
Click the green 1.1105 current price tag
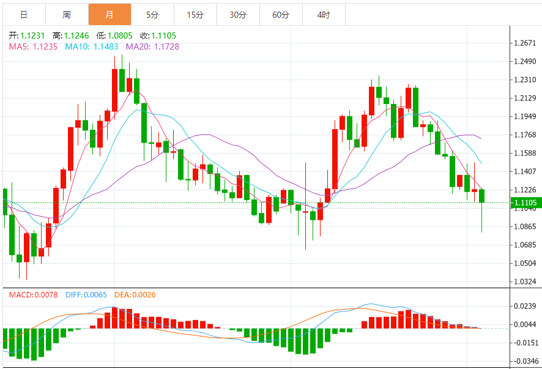pyautogui.click(x=525, y=203)
